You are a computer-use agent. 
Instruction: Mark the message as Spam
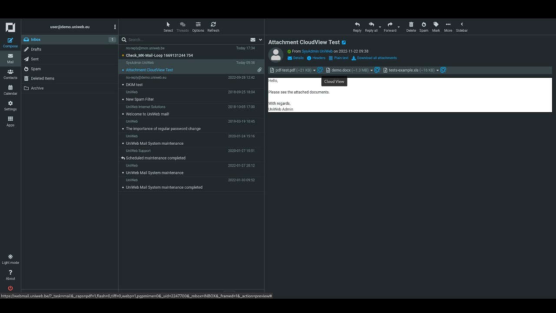pyautogui.click(x=424, y=27)
